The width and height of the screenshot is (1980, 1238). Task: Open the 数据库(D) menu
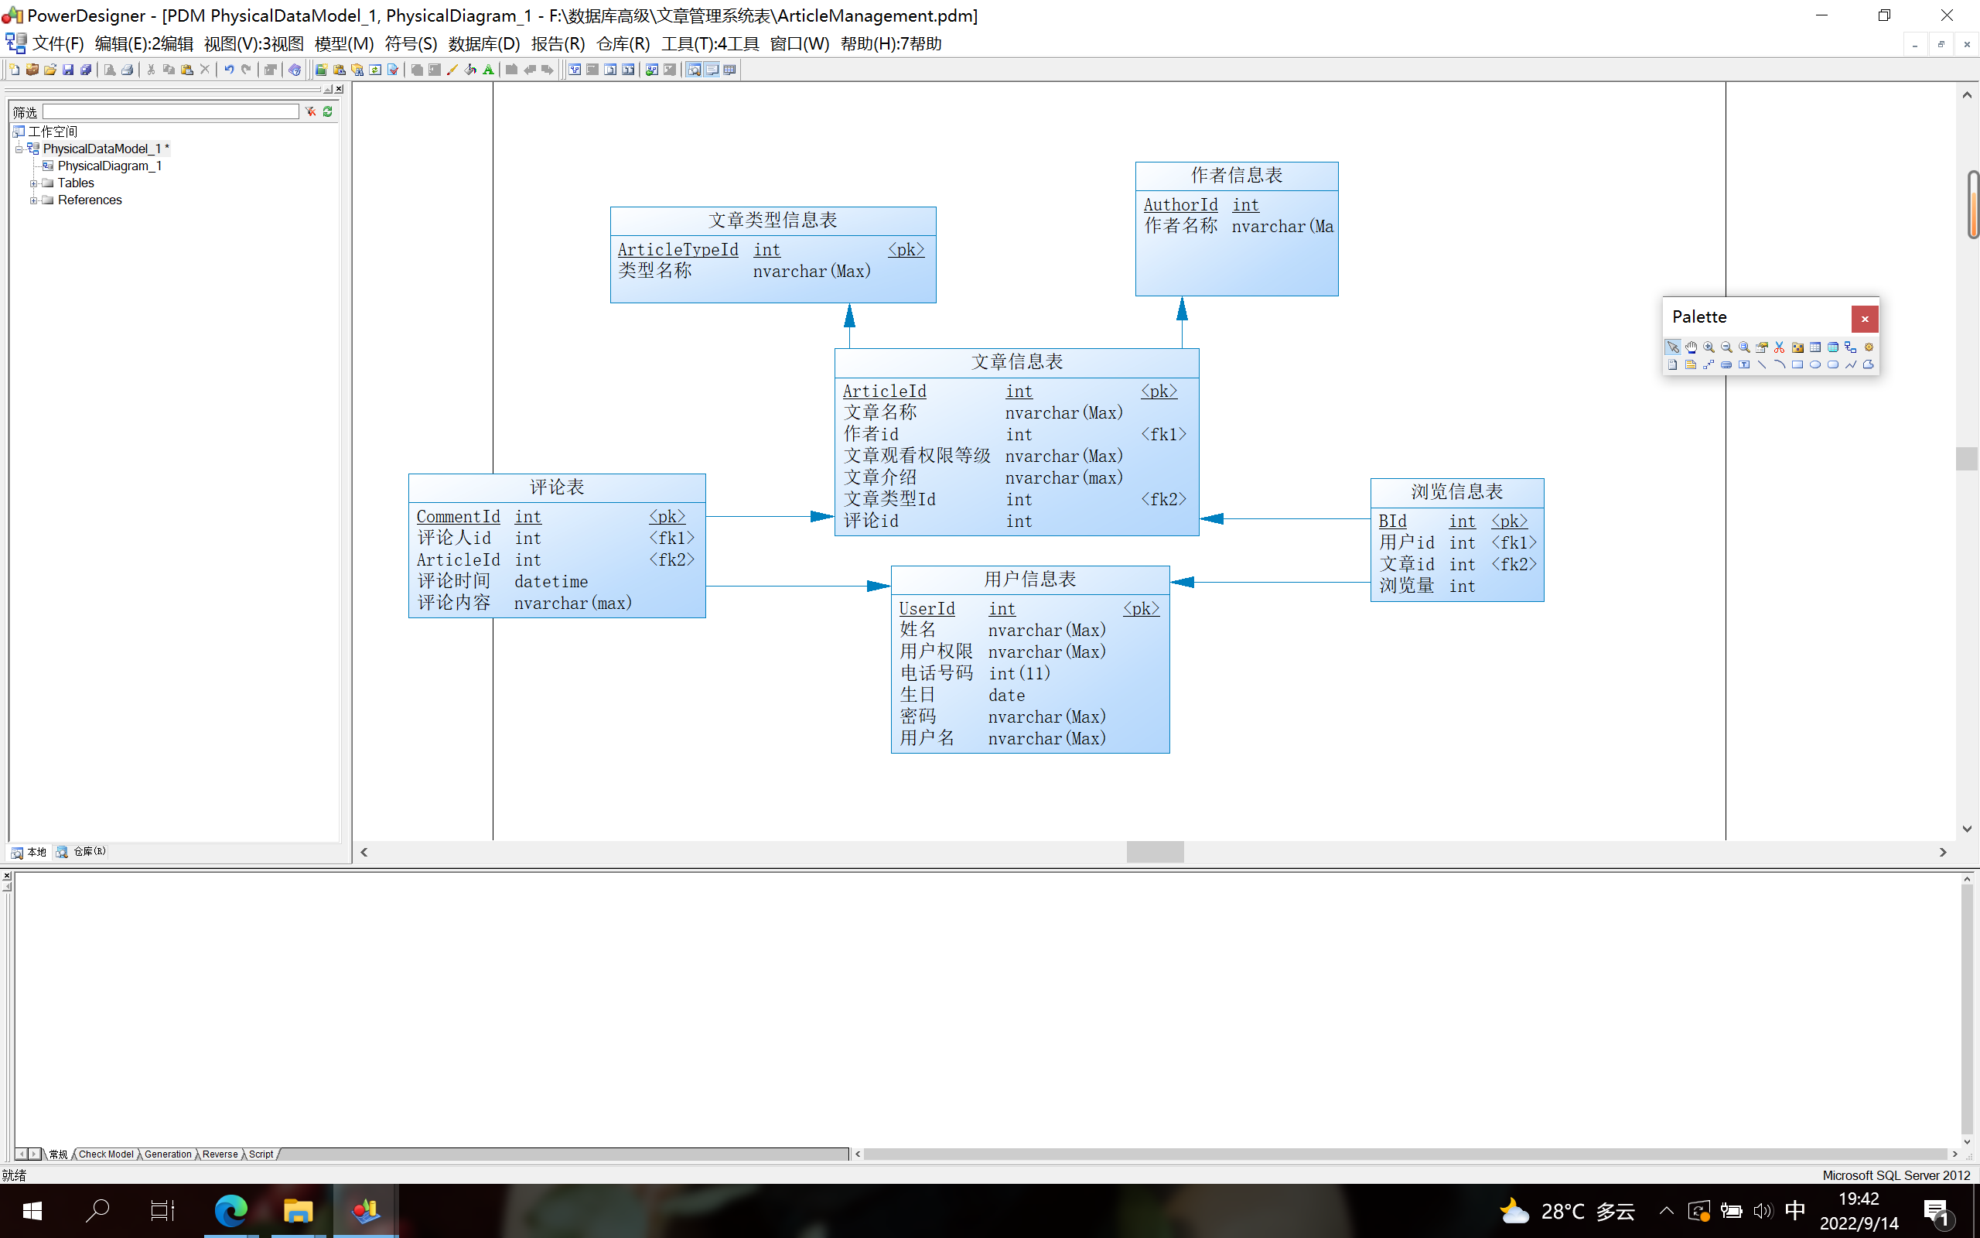(x=483, y=43)
